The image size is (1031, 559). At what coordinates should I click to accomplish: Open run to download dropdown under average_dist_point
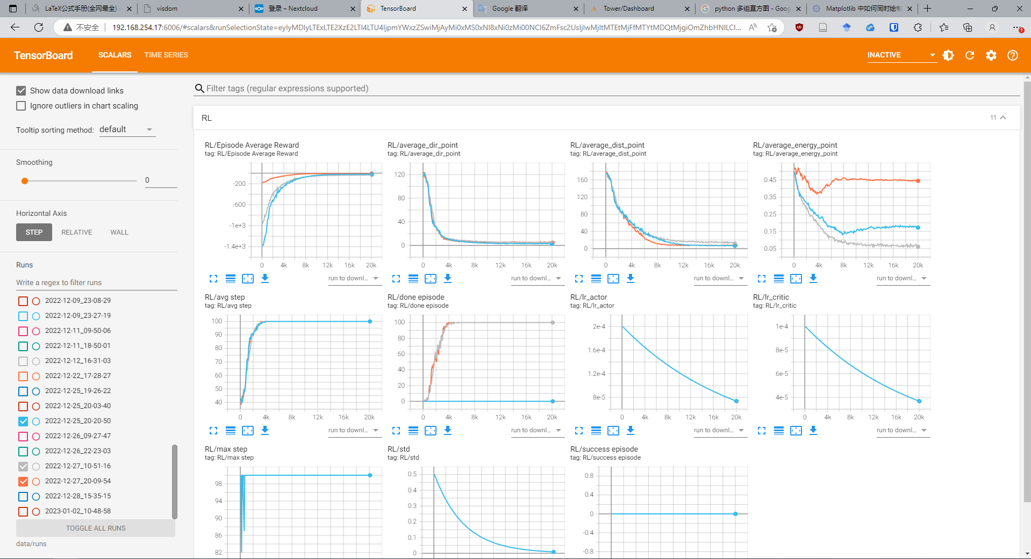tap(719, 278)
